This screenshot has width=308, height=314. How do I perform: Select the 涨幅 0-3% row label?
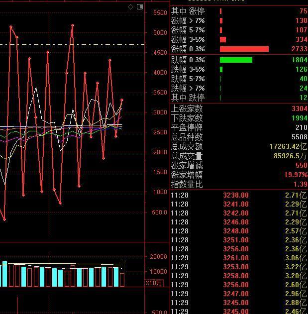pyautogui.click(x=188, y=49)
